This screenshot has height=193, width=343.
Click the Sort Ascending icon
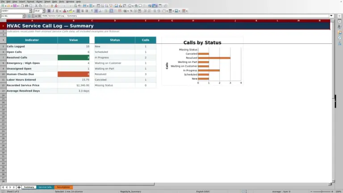(102, 6)
